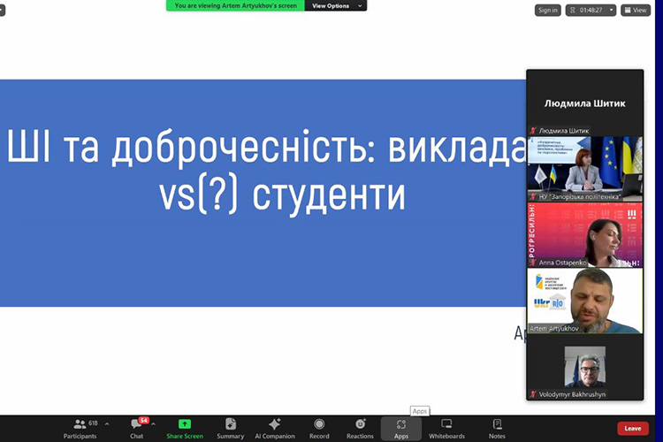Click the red Leave button
The image size is (663, 442).
tap(633, 428)
